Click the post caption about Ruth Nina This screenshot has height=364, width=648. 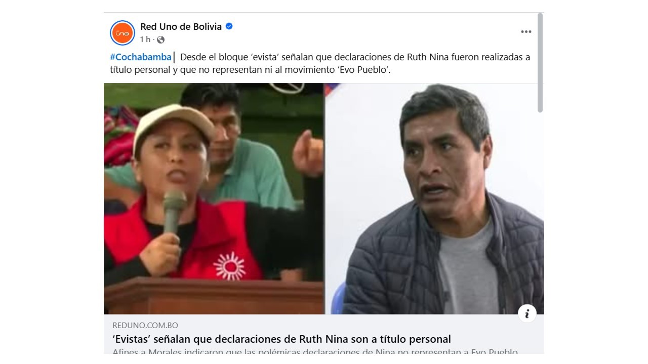(320, 63)
